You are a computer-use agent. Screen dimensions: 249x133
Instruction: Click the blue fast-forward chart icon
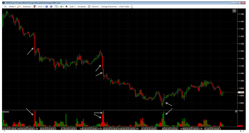pos(51,7)
